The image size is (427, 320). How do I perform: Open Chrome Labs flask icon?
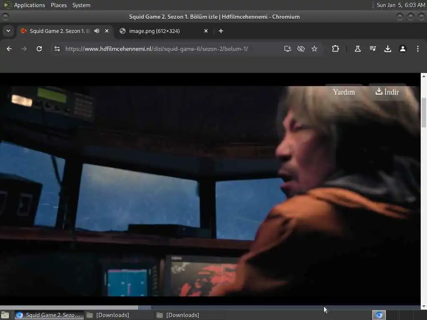tap(357, 49)
